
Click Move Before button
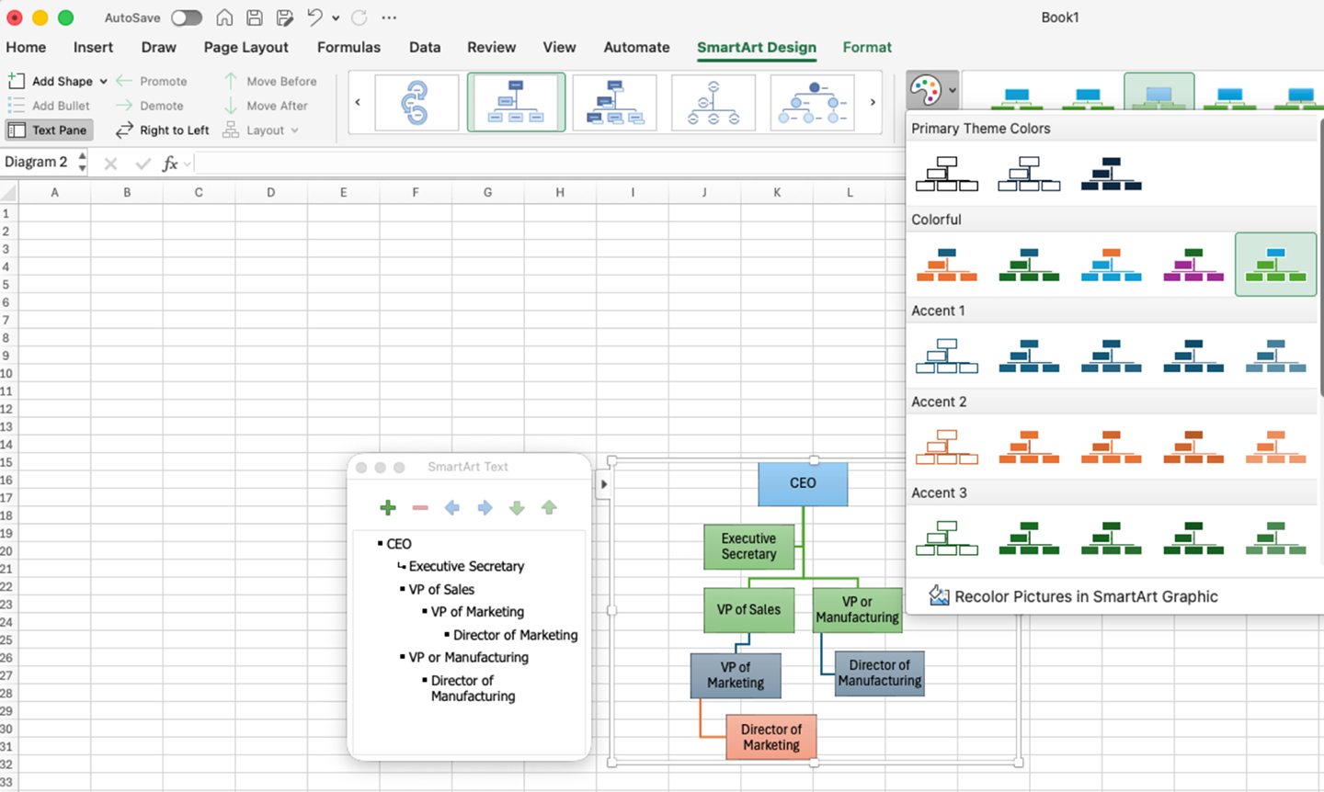[x=270, y=81]
